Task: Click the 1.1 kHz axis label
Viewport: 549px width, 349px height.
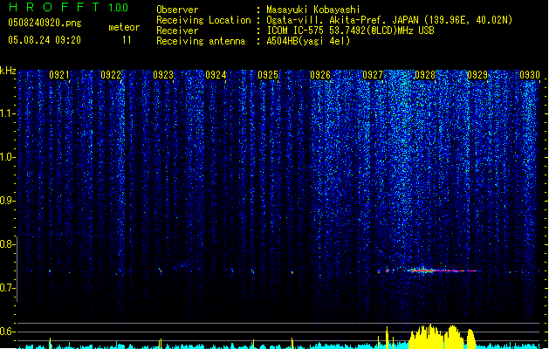Action: (7, 113)
